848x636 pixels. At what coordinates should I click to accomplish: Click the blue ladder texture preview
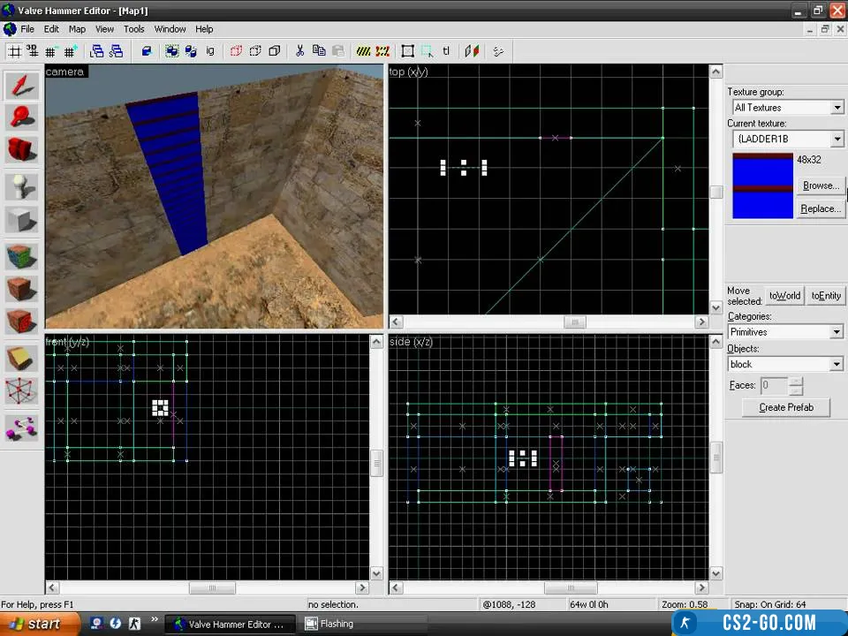[762, 185]
